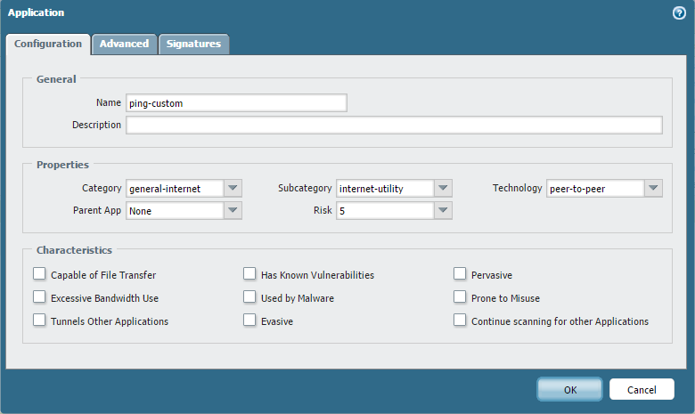Click the Name input field

[x=236, y=103]
